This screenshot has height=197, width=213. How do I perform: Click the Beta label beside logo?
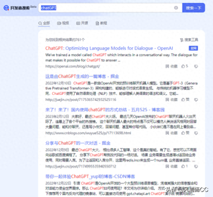tap(33, 7)
